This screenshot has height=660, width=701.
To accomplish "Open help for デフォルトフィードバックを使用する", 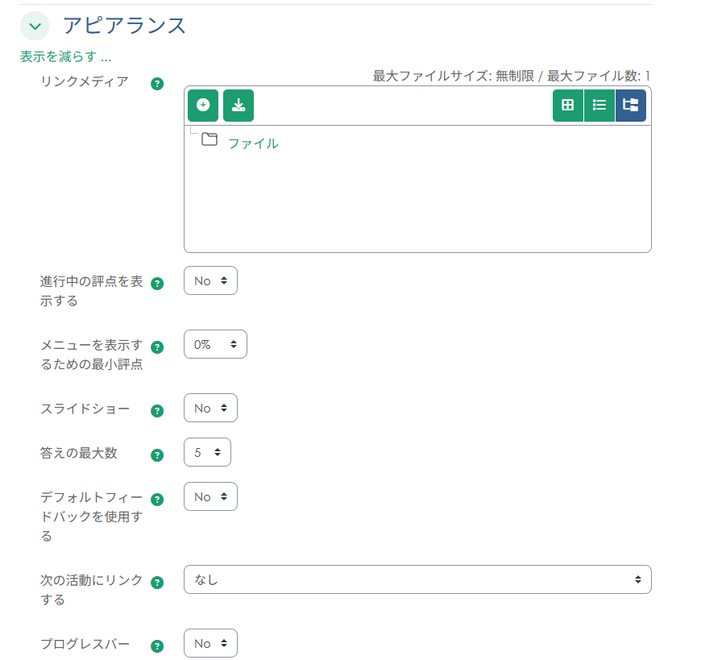I will coord(157,499).
